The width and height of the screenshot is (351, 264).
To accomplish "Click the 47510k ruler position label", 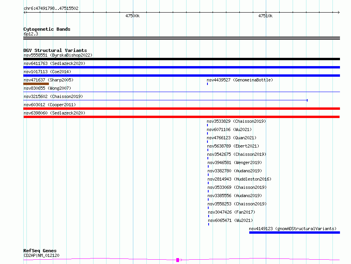I will 265,16.
